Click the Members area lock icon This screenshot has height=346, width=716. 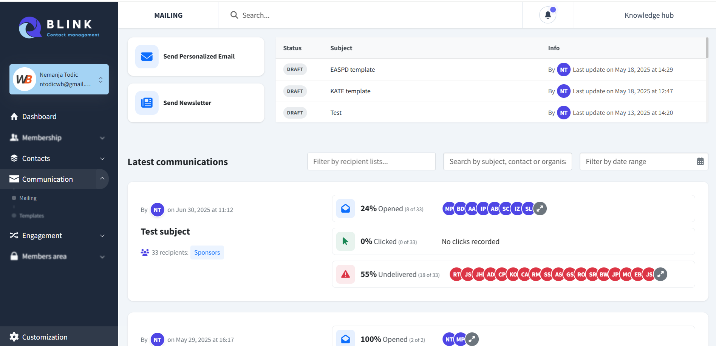(14, 256)
